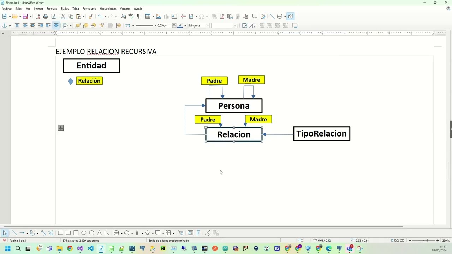This screenshot has width=452, height=254.
Task: Click the Bring to front icon
Action: pyautogui.click(x=78, y=25)
